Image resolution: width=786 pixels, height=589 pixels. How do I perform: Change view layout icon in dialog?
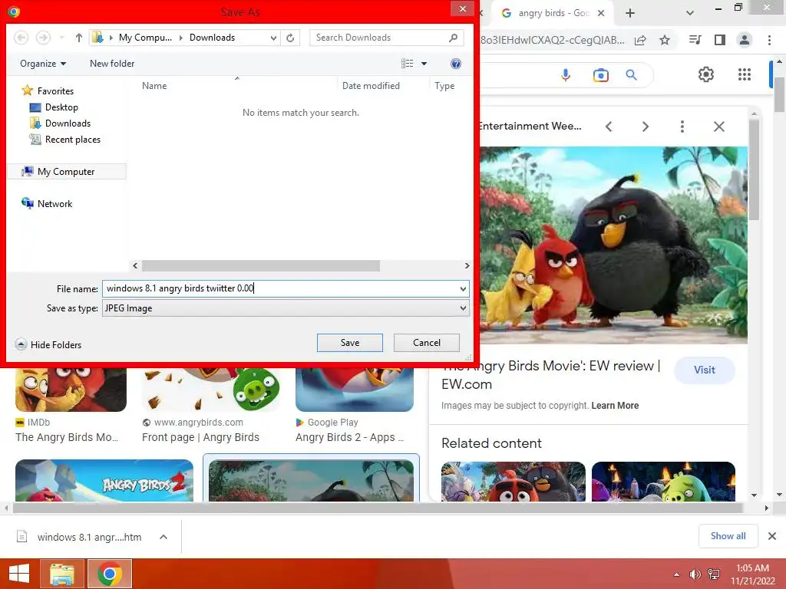point(407,64)
